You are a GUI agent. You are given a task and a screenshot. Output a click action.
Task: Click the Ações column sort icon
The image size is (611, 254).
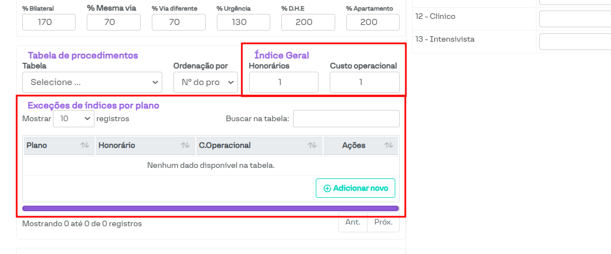(x=389, y=146)
